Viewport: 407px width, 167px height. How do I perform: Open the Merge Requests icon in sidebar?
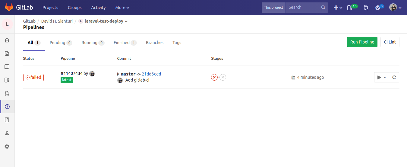pyautogui.click(x=7, y=93)
